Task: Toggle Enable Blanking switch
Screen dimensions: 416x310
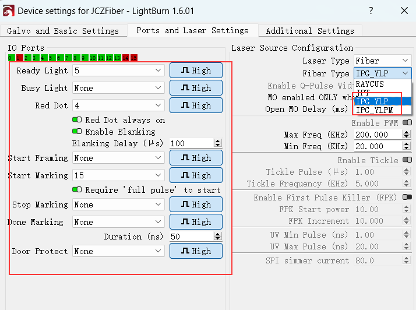Action: pyautogui.click(x=77, y=131)
